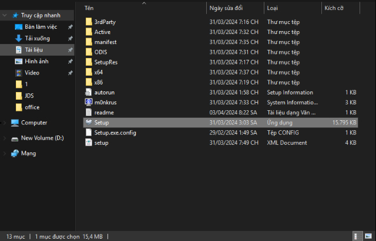This screenshot has width=376, height=241.
Task: Select the m0nkrus System Information file icon
Action: click(89, 103)
